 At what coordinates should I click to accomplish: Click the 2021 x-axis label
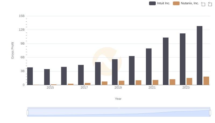[152, 88]
